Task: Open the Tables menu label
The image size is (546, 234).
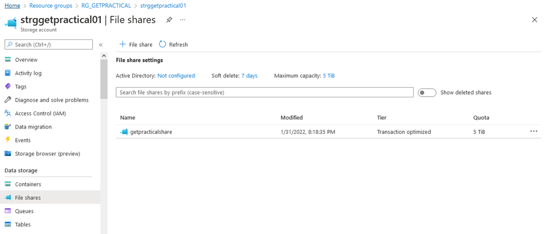Action: click(23, 224)
